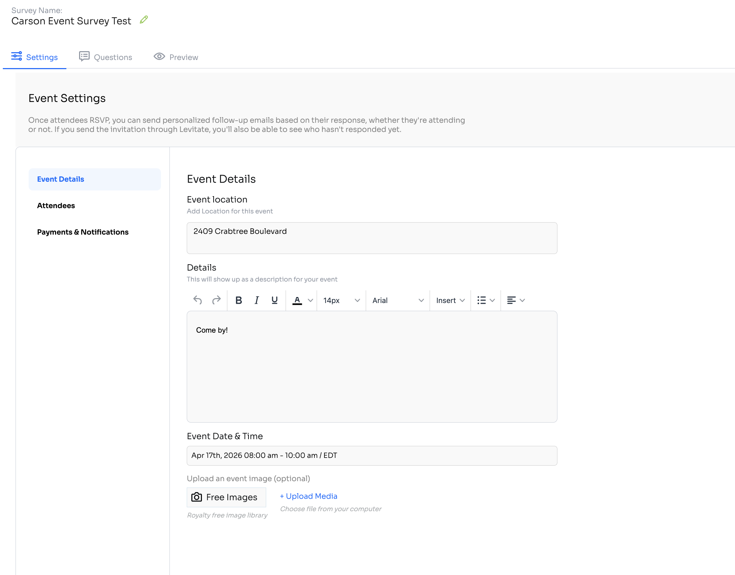Toggle italic formatting
The width and height of the screenshot is (735, 575).
click(x=257, y=300)
